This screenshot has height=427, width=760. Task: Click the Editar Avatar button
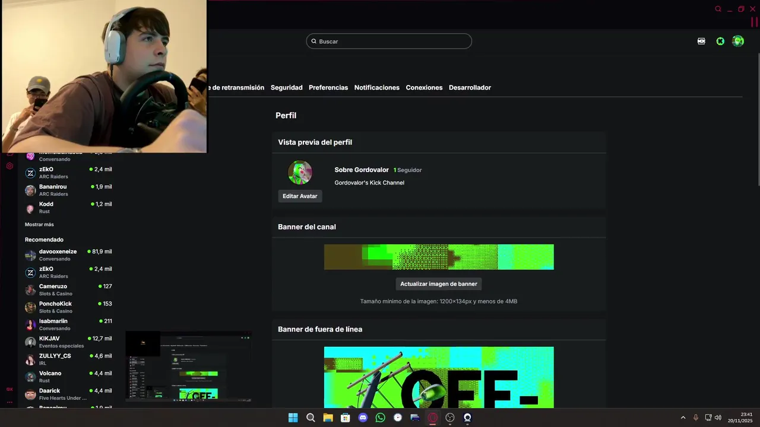point(300,196)
